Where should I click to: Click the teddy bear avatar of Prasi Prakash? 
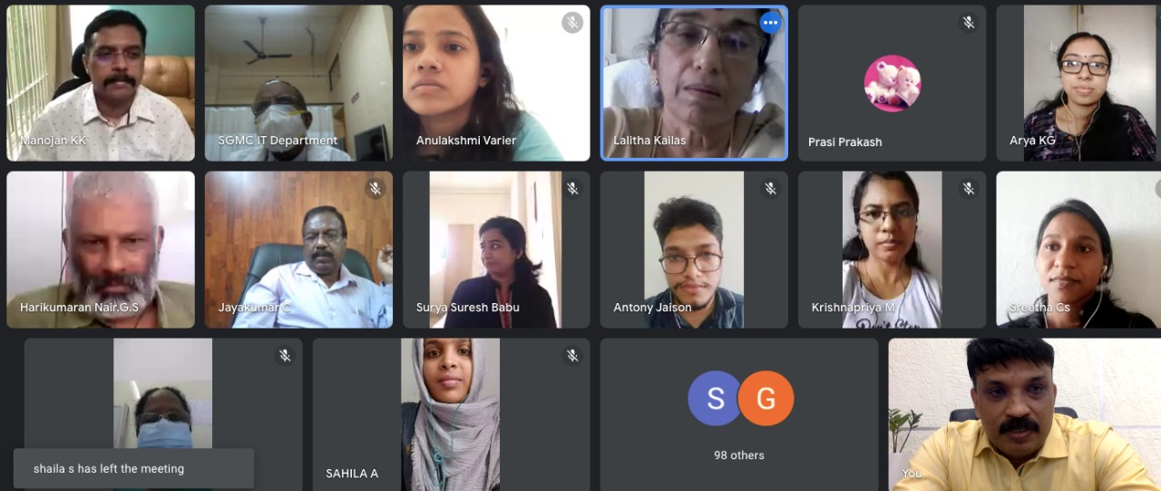[x=893, y=83]
